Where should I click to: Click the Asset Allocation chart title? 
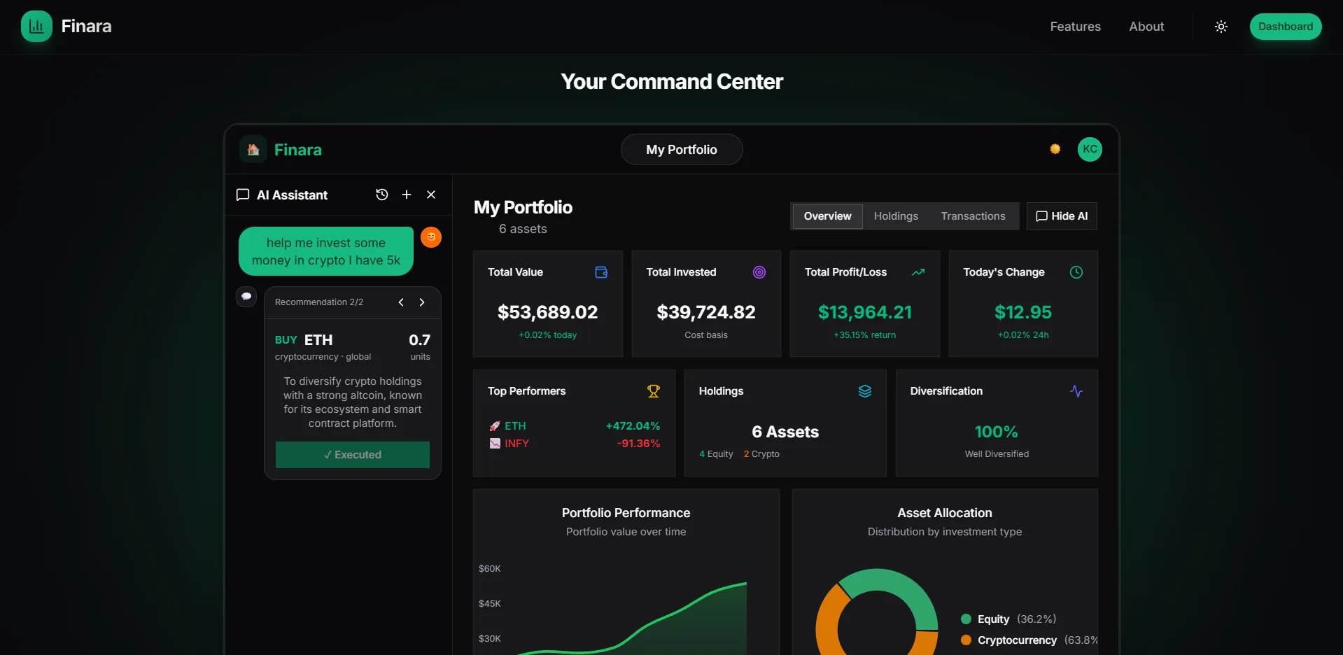[x=945, y=513]
